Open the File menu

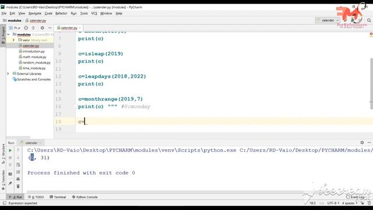4,13
